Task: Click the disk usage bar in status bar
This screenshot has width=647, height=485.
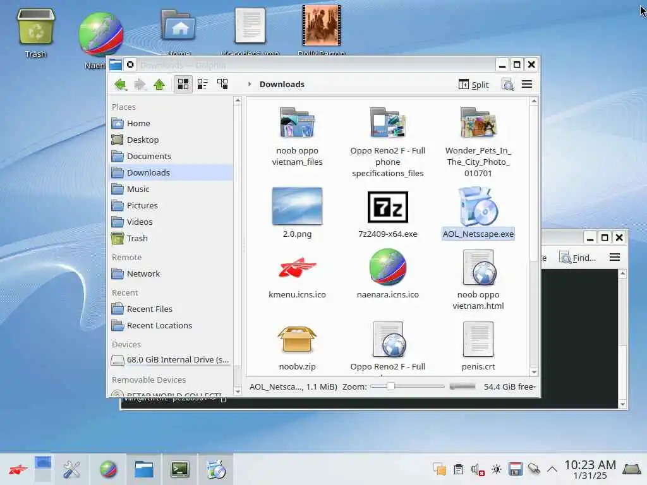Action: click(x=462, y=386)
